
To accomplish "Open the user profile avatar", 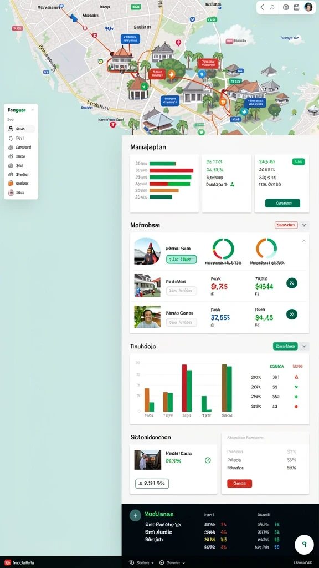I will click(308, 7).
